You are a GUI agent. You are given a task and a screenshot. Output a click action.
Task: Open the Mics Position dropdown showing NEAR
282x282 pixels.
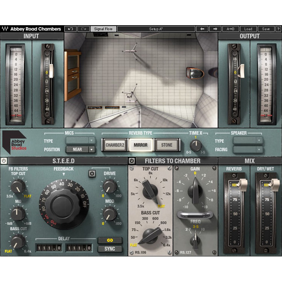(80, 149)
